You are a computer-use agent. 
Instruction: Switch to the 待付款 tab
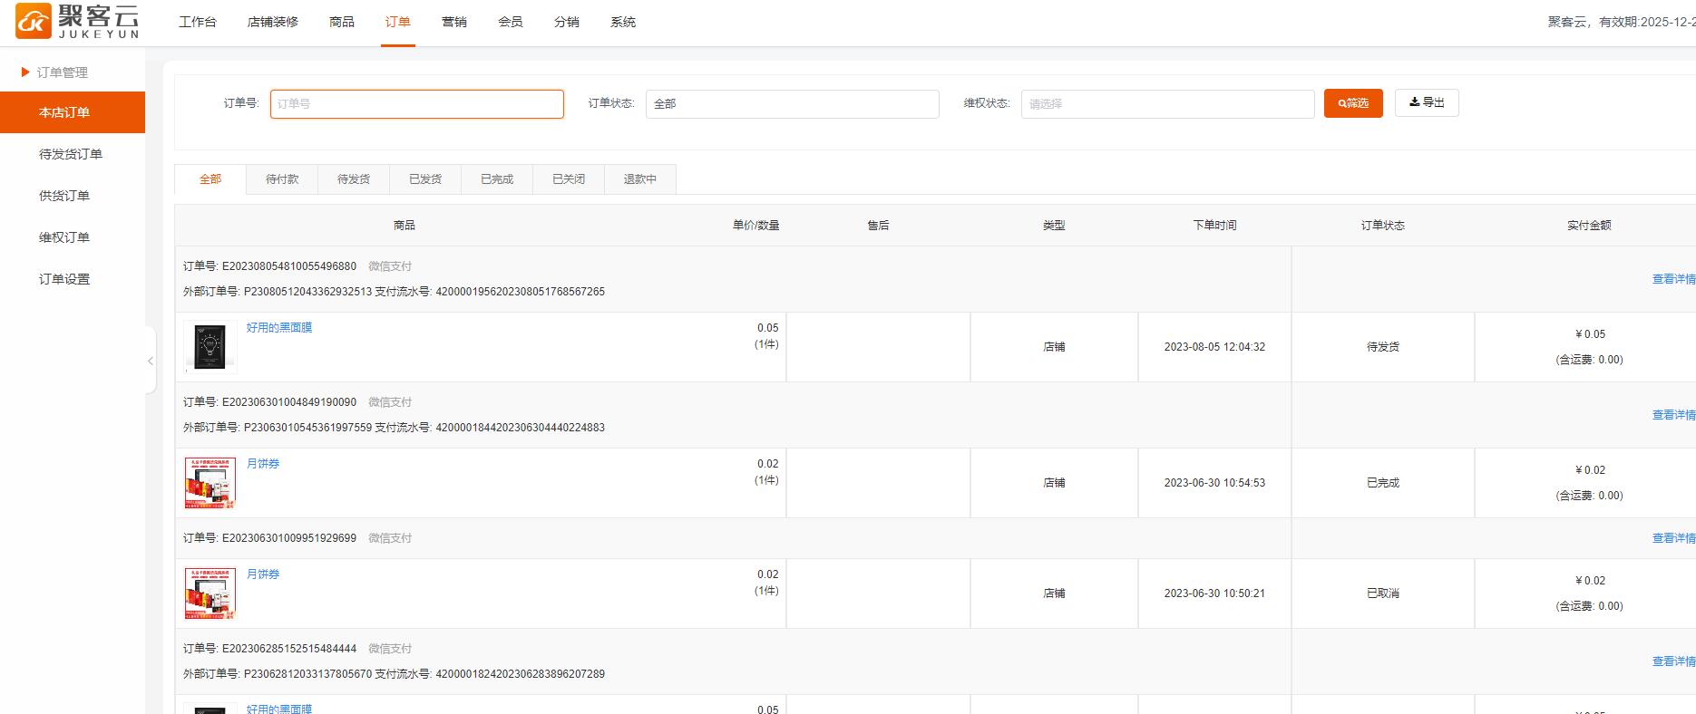(x=282, y=179)
